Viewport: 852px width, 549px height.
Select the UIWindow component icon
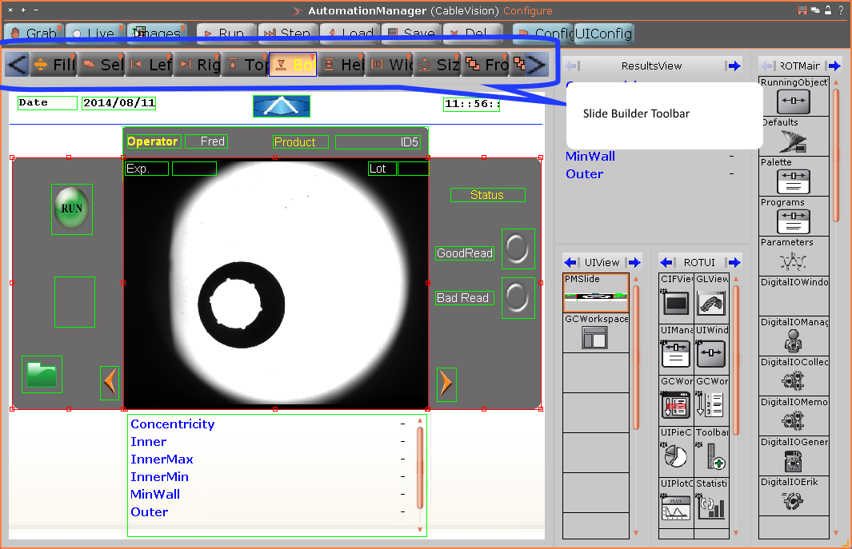(712, 349)
